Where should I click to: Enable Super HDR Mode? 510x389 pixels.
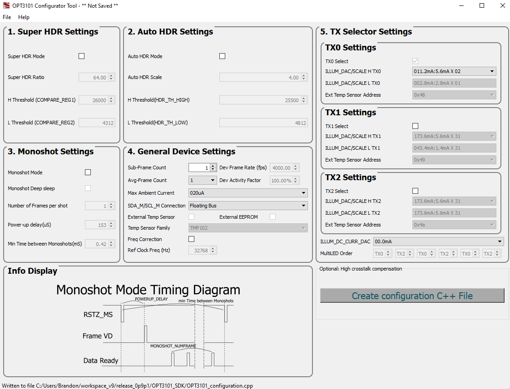point(81,56)
